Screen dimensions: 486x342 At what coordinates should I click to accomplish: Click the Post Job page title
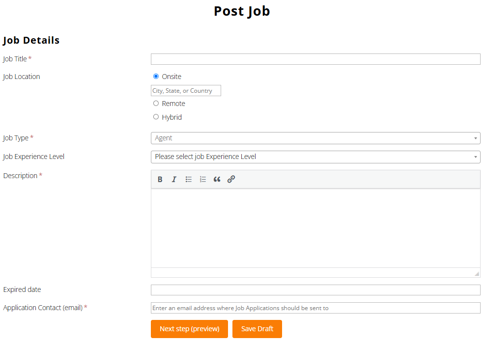[x=242, y=11]
